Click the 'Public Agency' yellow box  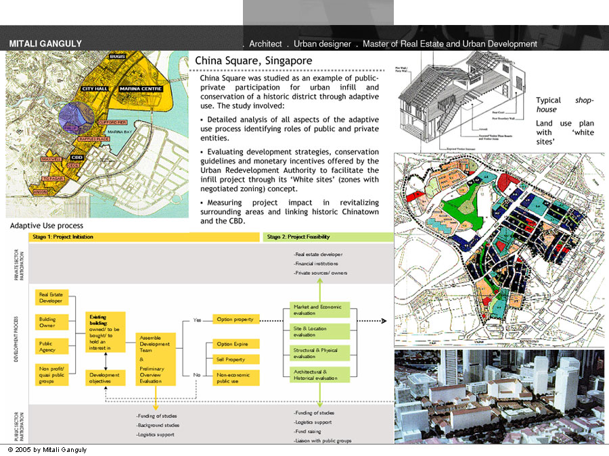(51, 347)
